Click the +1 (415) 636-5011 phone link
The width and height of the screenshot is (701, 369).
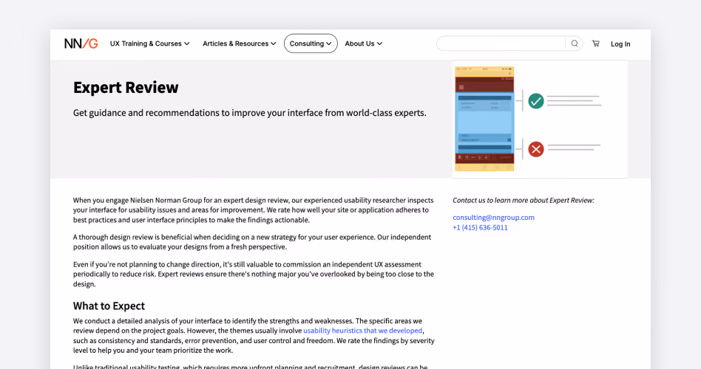tap(480, 227)
